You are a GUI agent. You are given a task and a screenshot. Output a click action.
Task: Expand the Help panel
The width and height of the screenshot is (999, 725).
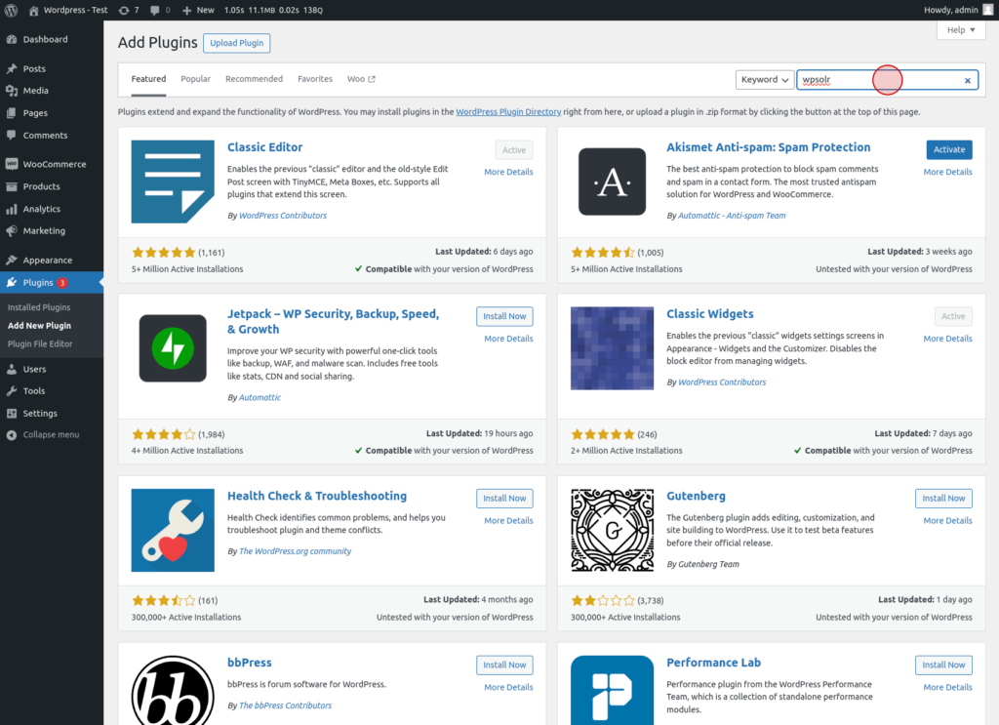coord(961,30)
